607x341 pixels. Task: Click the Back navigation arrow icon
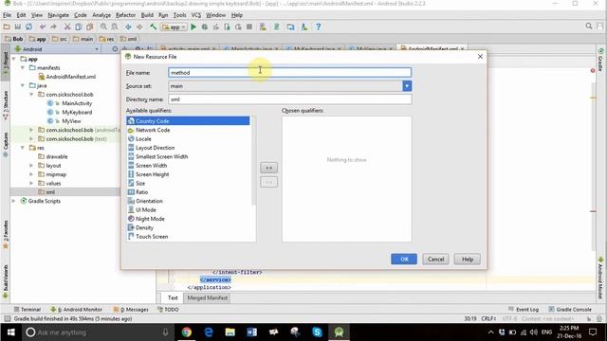coord(128,27)
